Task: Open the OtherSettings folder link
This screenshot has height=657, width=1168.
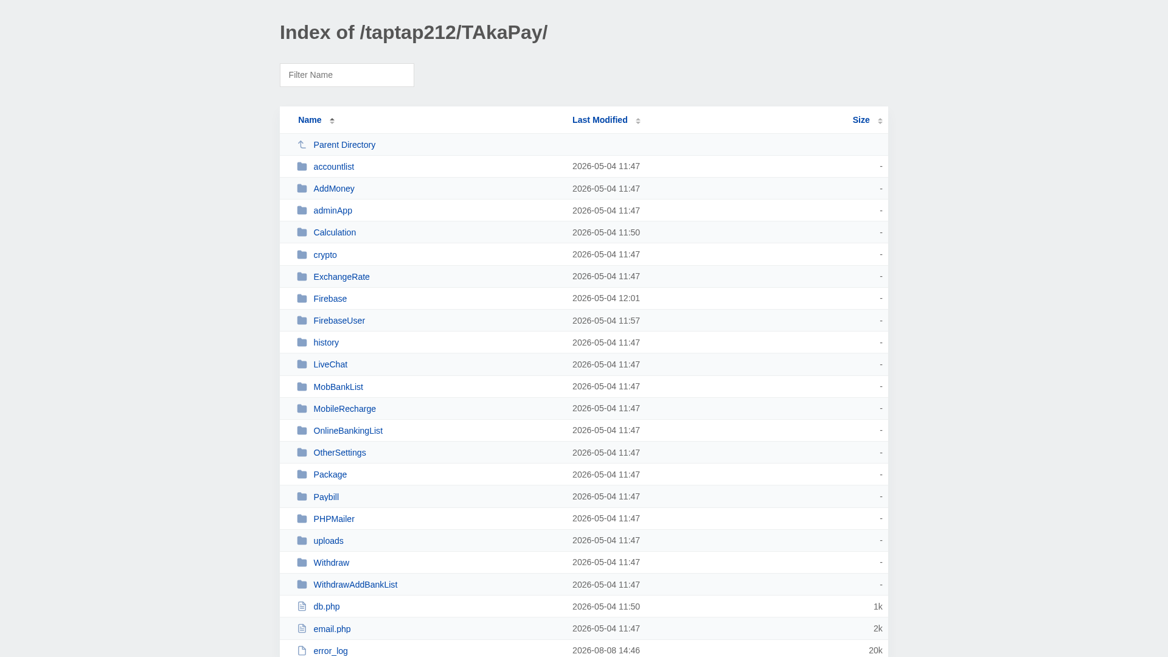Action: [x=340, y=453]
